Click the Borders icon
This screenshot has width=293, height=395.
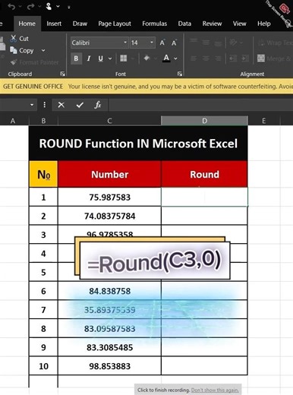(124, 58)
